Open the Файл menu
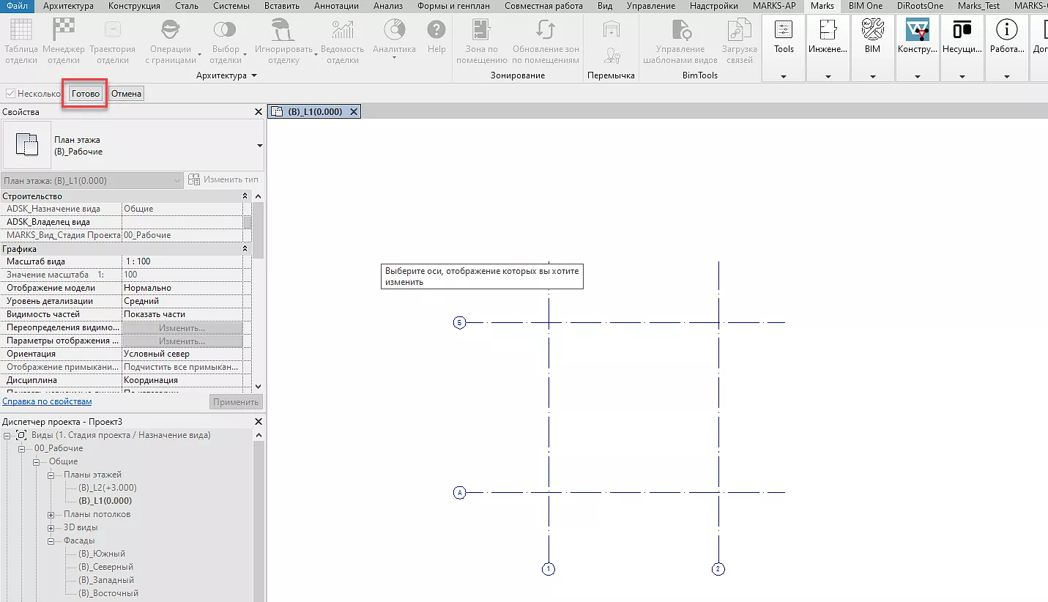 [17, 6]
